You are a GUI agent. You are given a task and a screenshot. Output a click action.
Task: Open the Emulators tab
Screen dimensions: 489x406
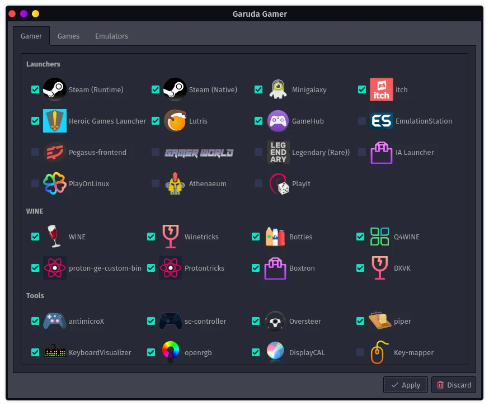pos(111,36)
